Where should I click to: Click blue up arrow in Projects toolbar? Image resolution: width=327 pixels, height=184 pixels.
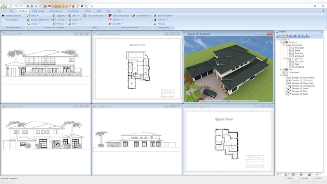click(295, 36)
